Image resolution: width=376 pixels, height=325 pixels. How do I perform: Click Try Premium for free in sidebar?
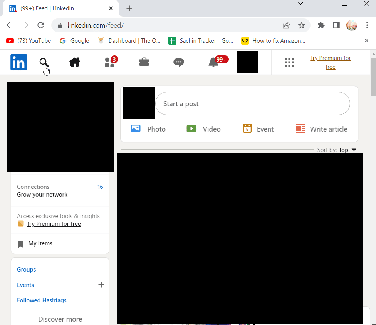click(54, 224)
